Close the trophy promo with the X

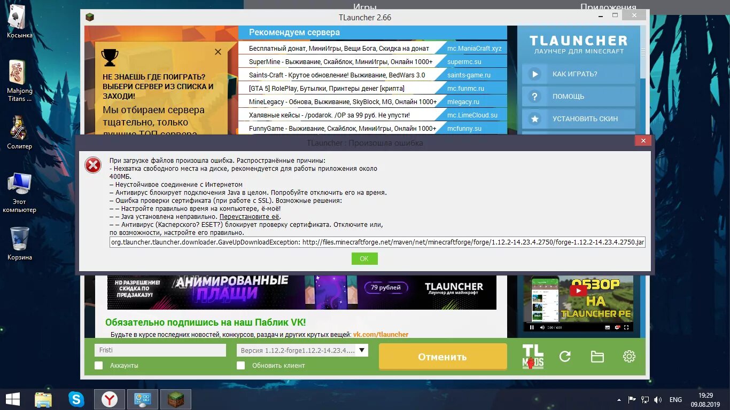click(218, 52)
